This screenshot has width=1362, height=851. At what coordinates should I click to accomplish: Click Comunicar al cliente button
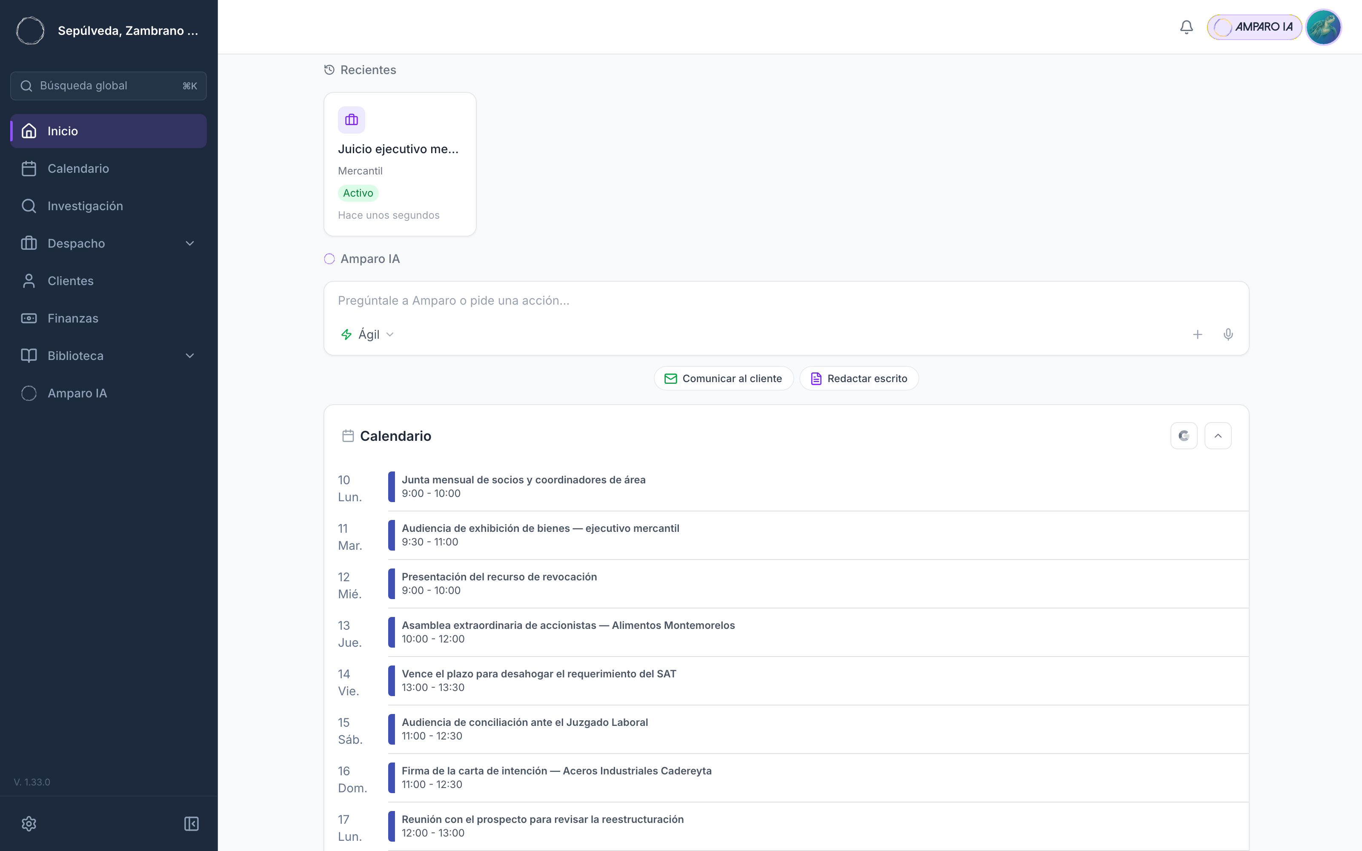point(723,378)
